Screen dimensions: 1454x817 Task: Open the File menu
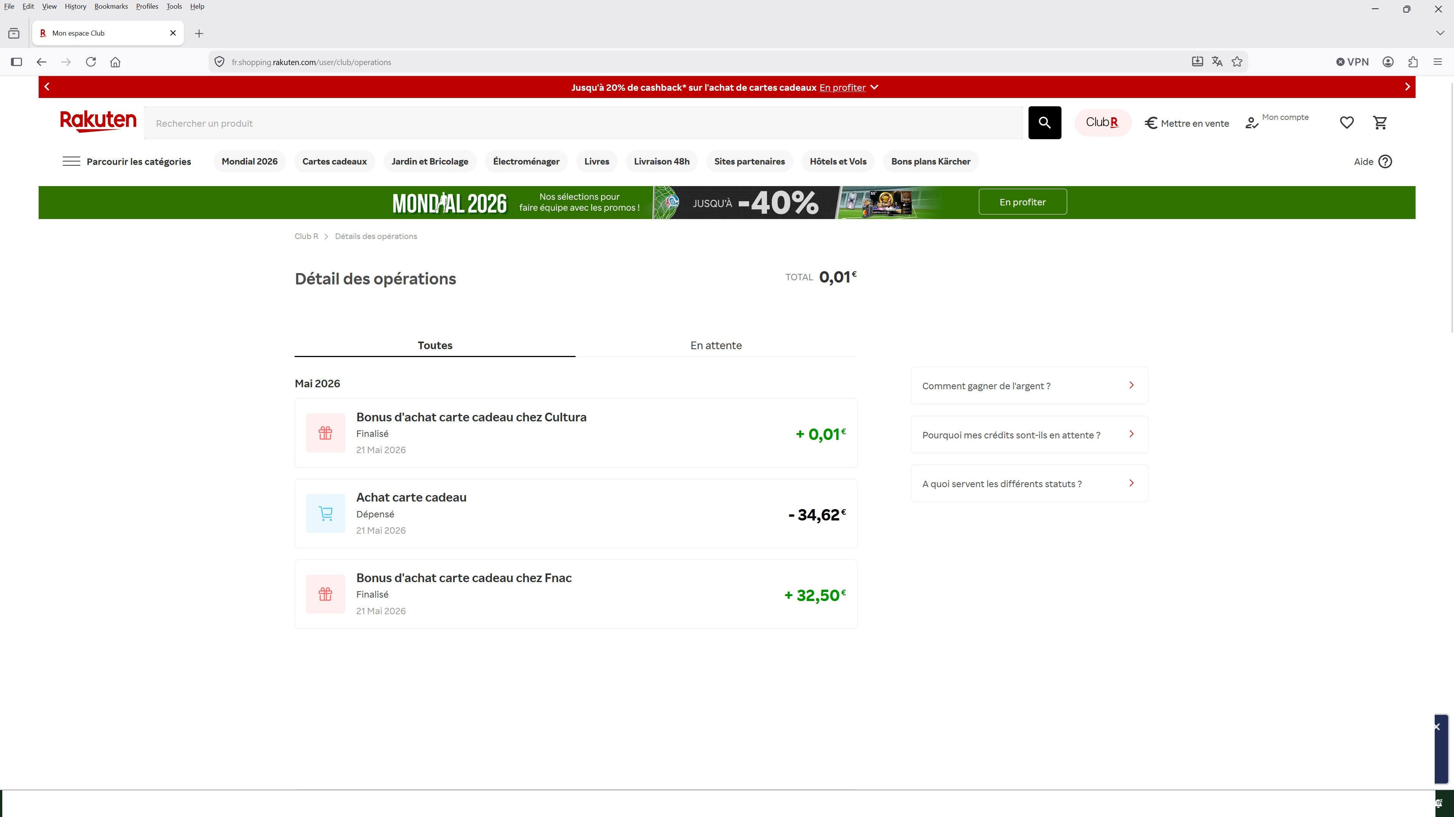click(9, 6)
